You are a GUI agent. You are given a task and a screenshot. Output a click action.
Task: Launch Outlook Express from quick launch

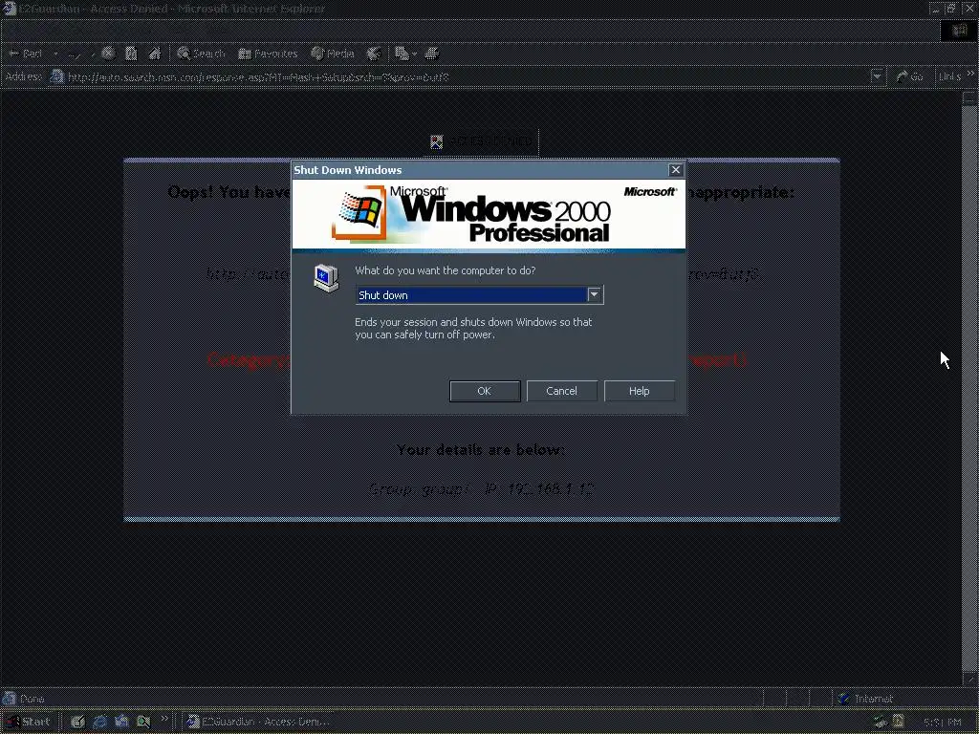[121, 722]
